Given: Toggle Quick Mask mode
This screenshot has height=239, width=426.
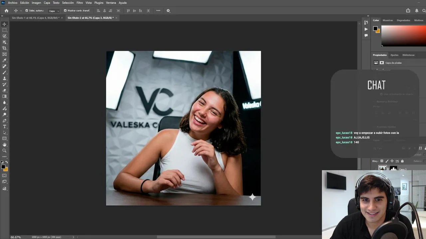Looking at the screenshot, I should pos(4,175).
